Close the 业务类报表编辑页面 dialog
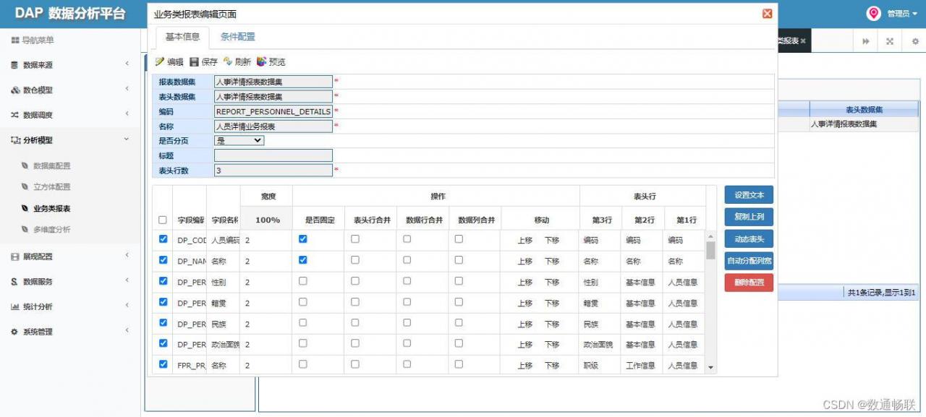This screenshot has height=417, width=926. click(x=768, y=14)
